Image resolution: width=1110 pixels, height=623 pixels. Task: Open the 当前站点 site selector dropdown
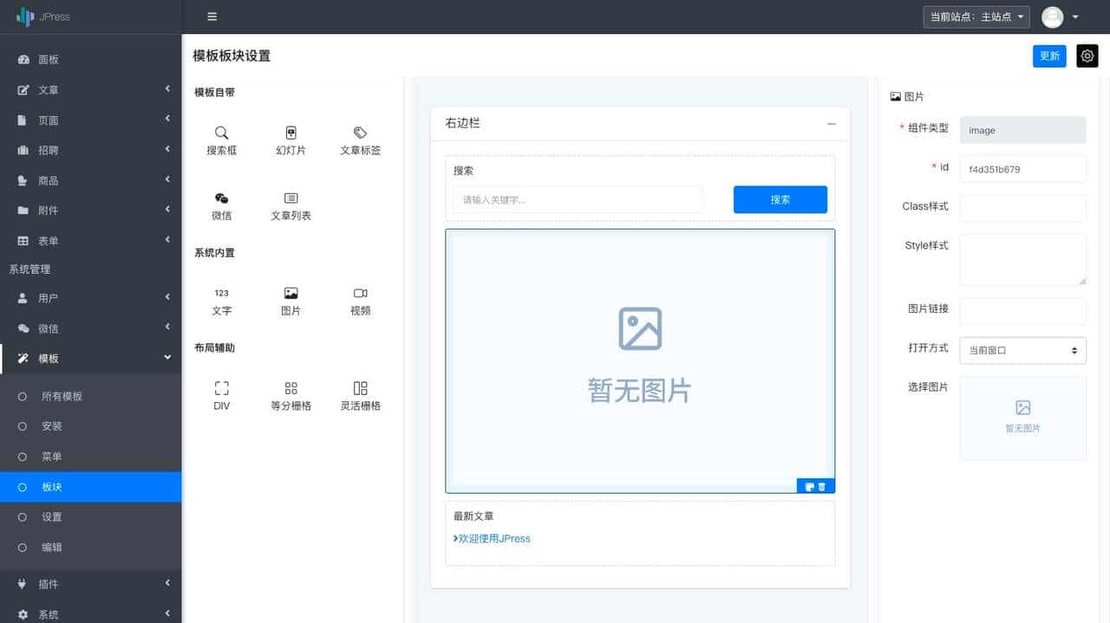[976, 16]
